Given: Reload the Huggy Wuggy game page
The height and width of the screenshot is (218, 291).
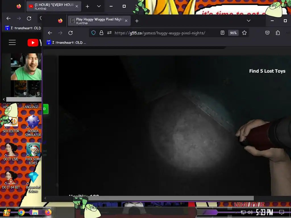Looking at the screenshot, I should (x=70, y=33).
